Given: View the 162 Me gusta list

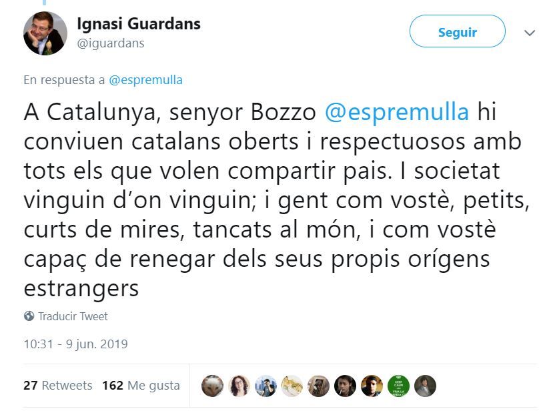Looking at the screenshot, I should [141, 385].
